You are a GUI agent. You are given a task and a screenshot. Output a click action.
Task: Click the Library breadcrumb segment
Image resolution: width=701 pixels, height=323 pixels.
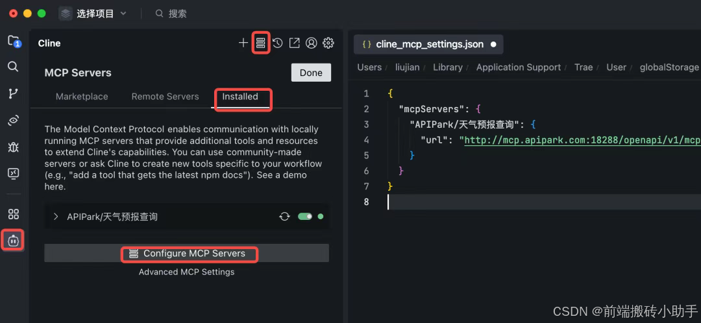pos(447,67)
